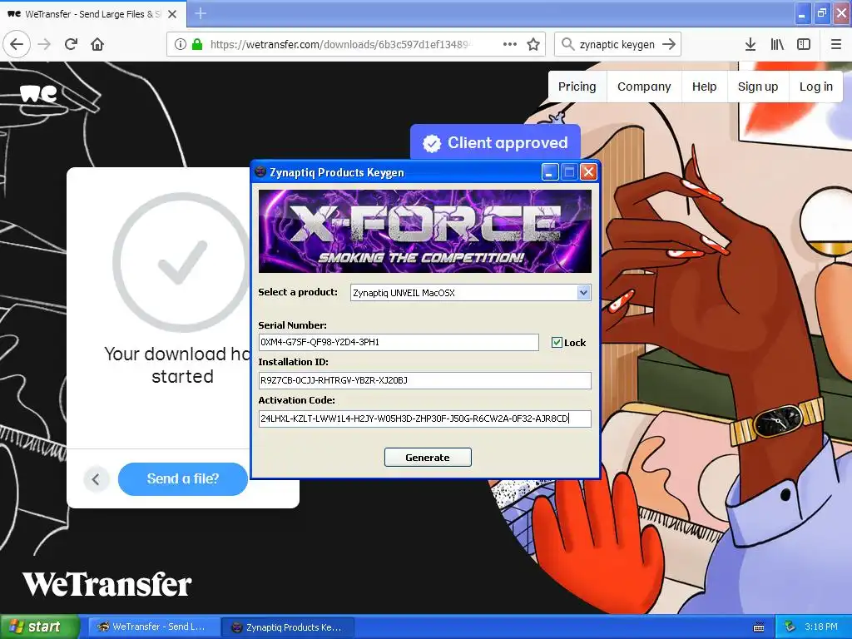Click the back chevron in WeTransfer card
The width and height of the screenshot is (852, 639).
tap(97, 479)
